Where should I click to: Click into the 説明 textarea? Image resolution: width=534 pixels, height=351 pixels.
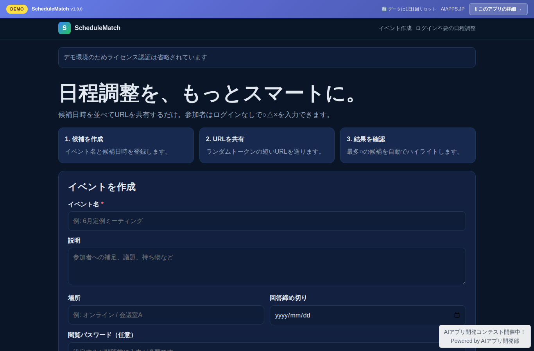pyautogui.click(x=267, y=266)
